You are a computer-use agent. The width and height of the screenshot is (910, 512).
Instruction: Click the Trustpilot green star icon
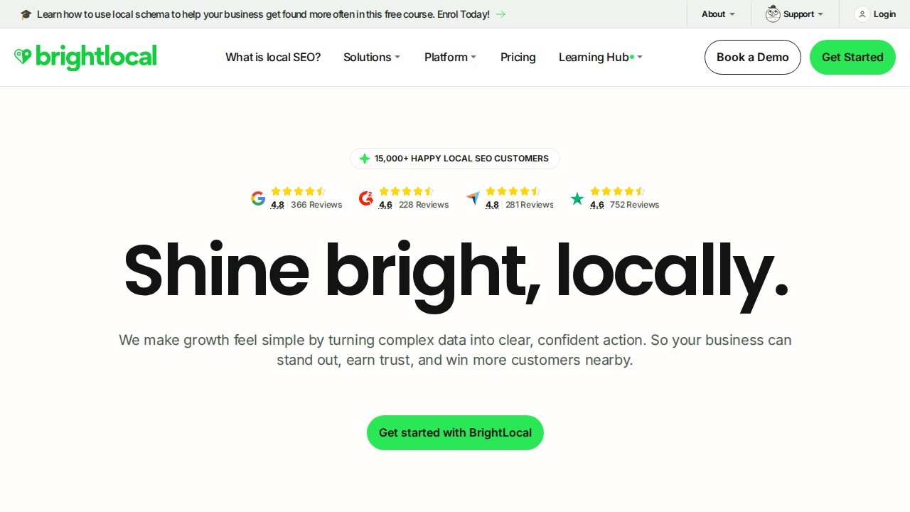click(577, 198)
